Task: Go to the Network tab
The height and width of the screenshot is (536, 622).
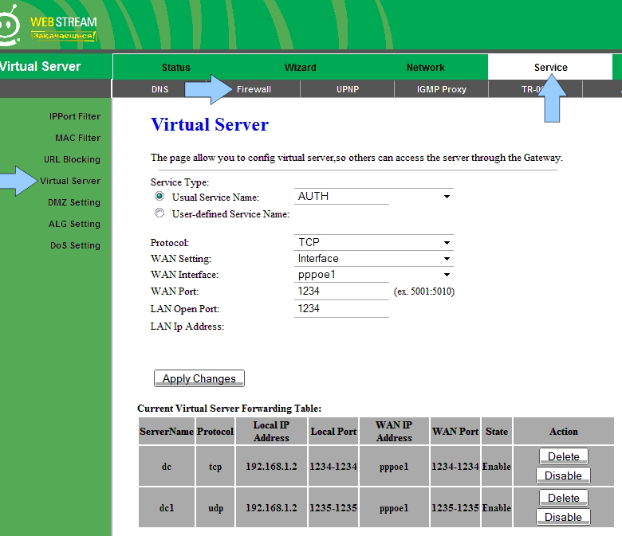Action: (x=425, y=68)
